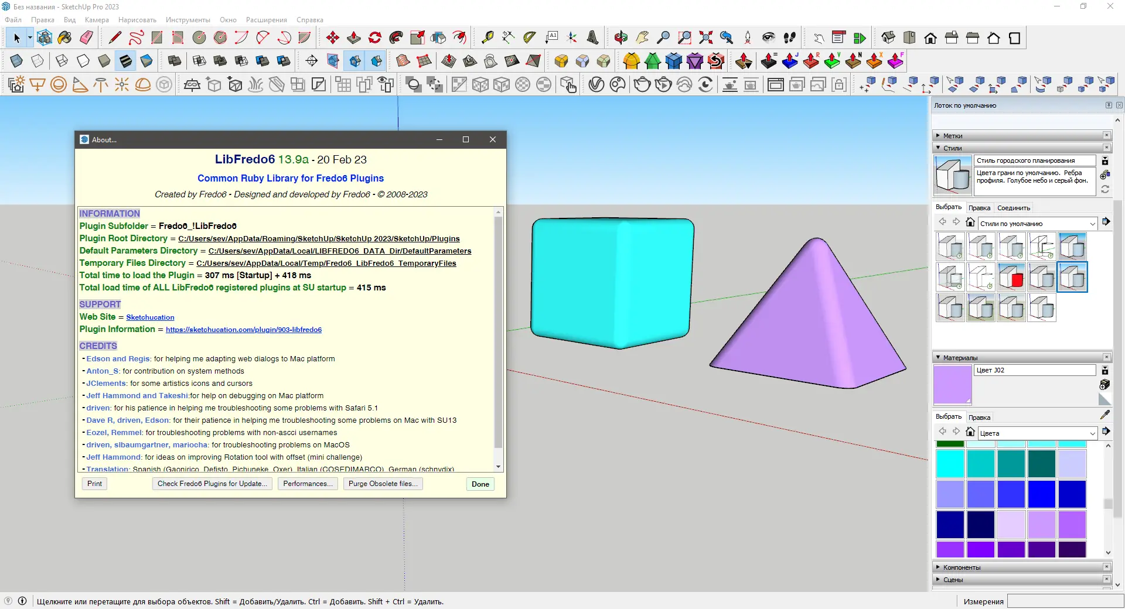The width and height of the screenshot is (1125, 609).
Task: Select the Scale tool
Action: [417, 38]
